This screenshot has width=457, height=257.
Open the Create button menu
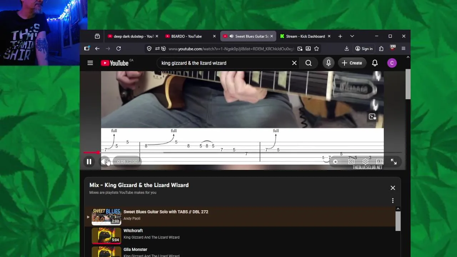[x=352, y=63]
